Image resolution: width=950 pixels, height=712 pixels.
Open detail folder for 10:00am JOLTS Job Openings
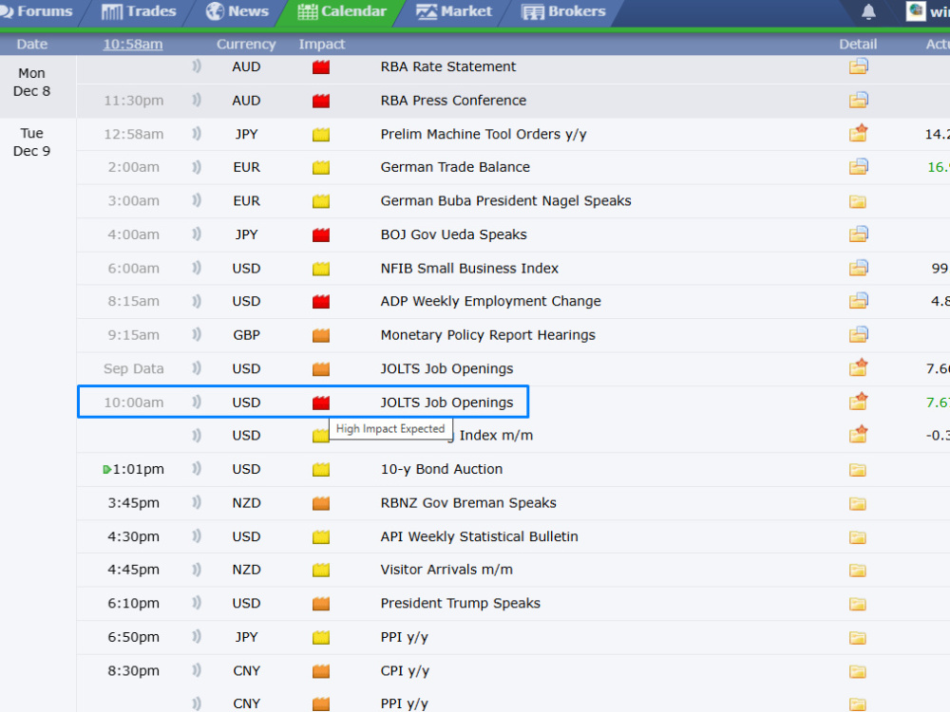(x=858, y=401)
